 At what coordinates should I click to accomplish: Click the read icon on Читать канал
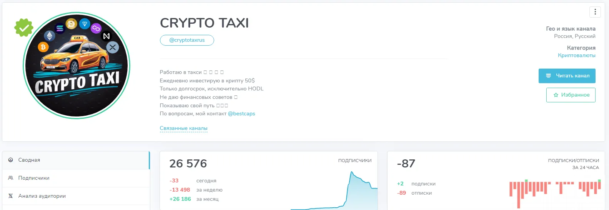click(548, 76)
